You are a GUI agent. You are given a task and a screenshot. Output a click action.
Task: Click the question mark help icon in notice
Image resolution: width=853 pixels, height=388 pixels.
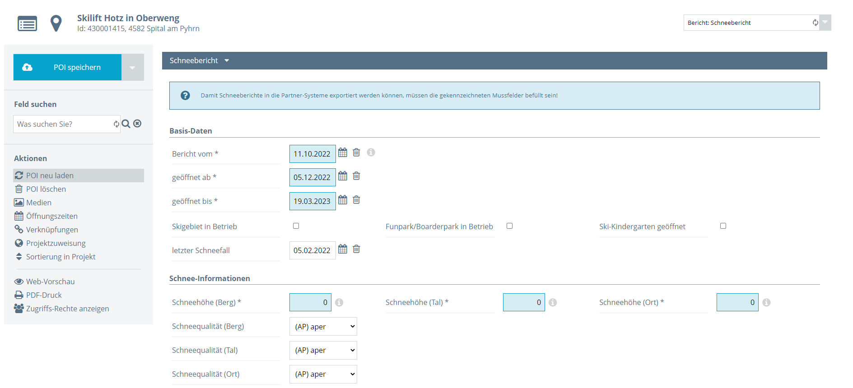[x=185, y=95]
